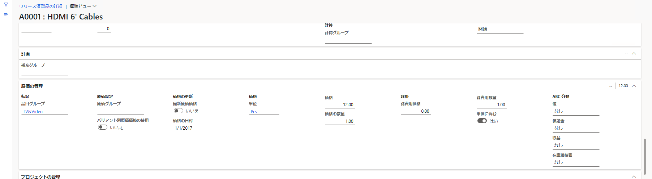Screen dimensions: 652x179
Task: Open the TV&Video item group link
Action: pos(33,112)
